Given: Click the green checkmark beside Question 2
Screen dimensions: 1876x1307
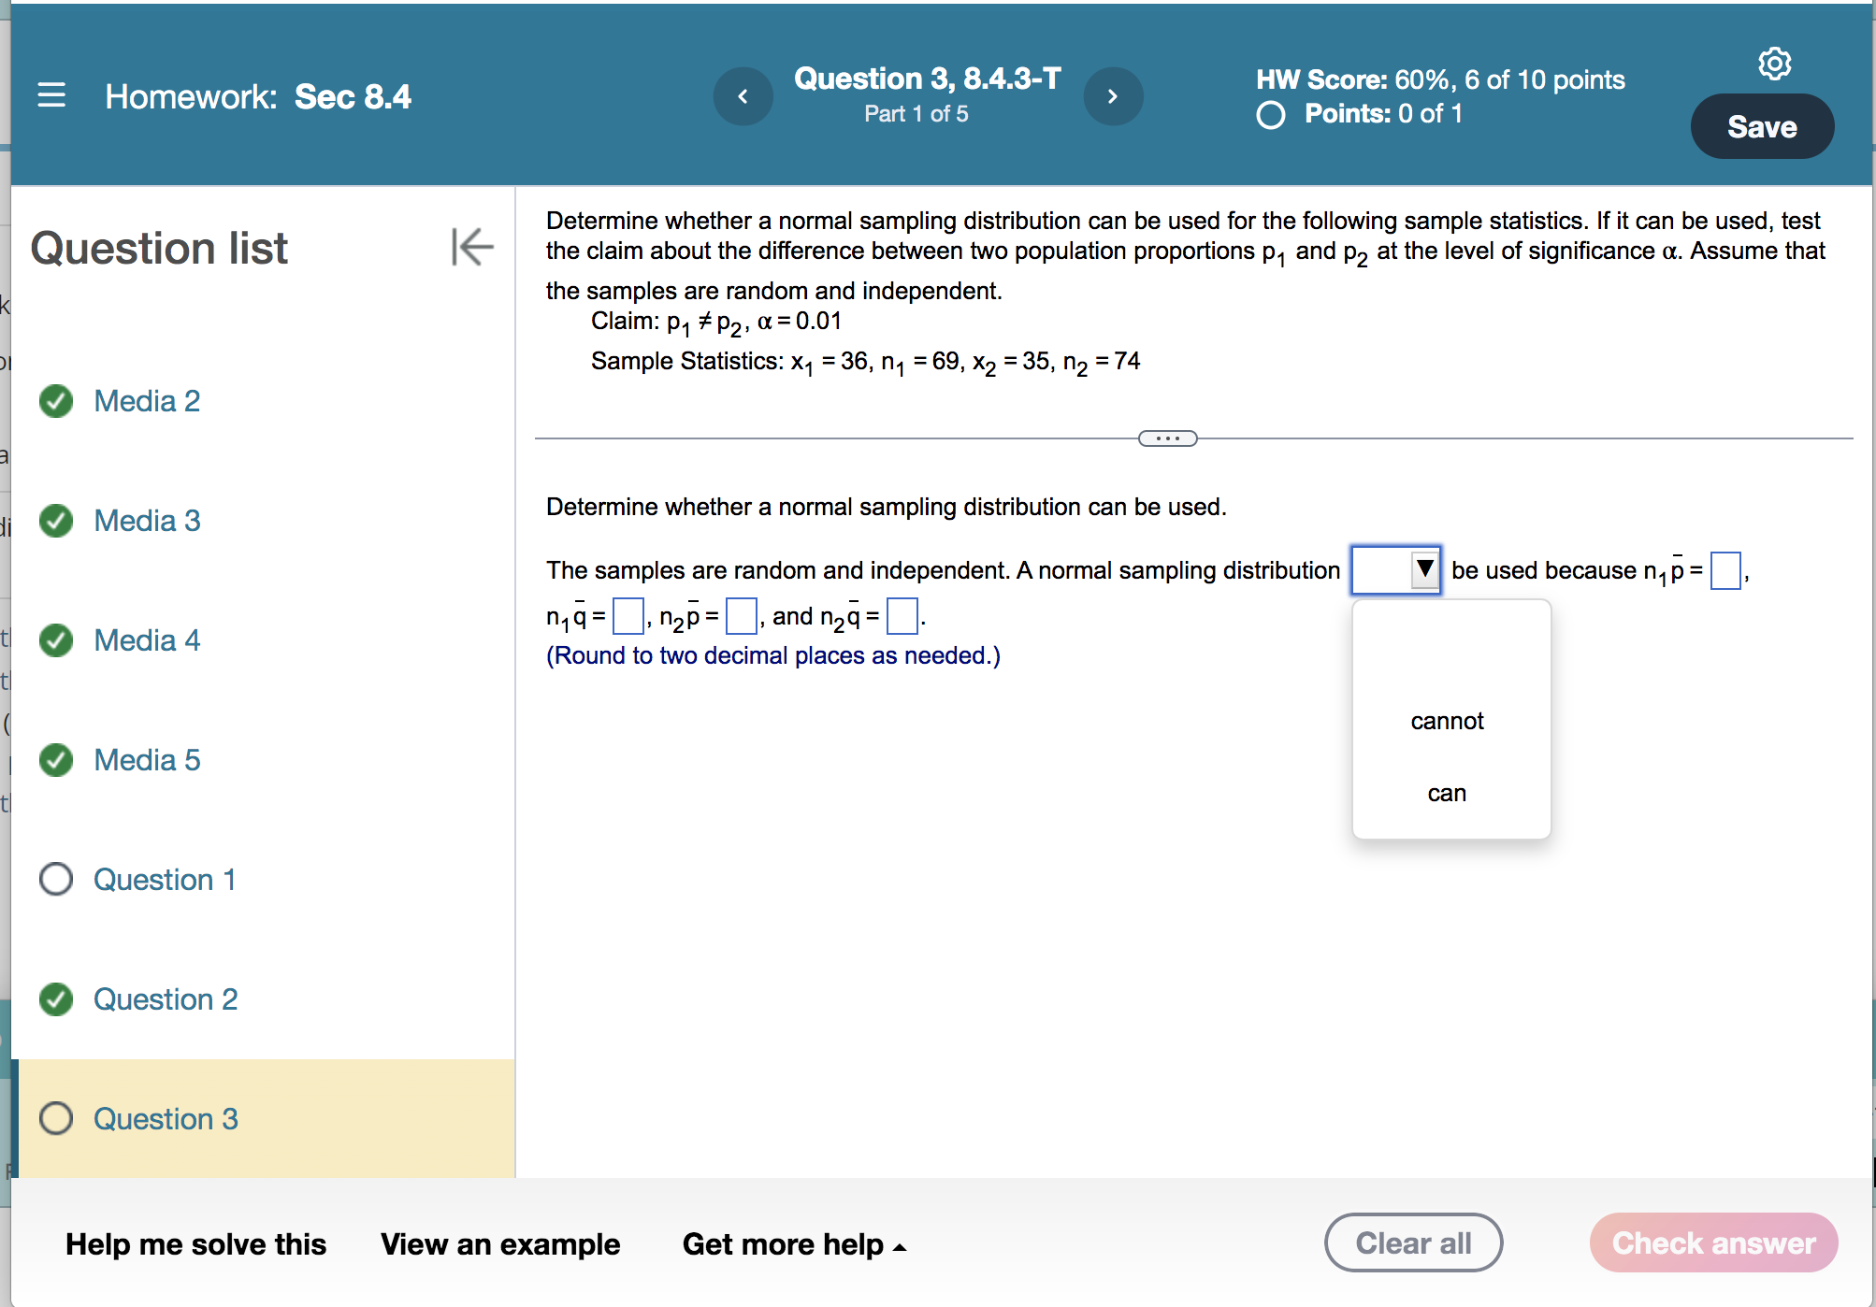Looking at the screenshot, I should [x=56, y=999].
